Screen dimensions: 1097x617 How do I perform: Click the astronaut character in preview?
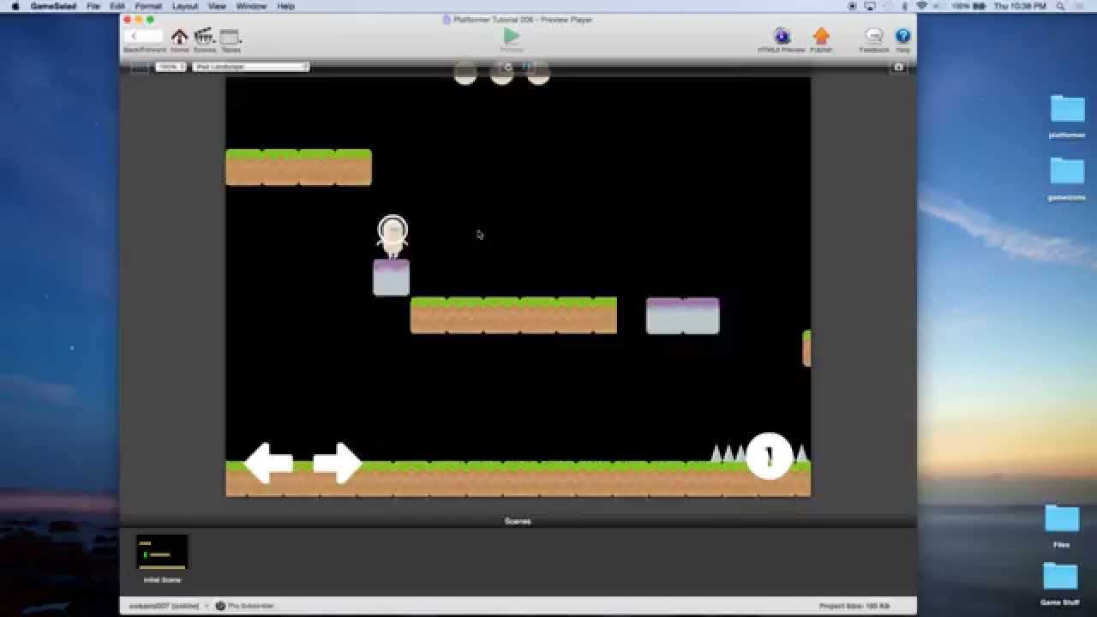[x=393, y=237]
